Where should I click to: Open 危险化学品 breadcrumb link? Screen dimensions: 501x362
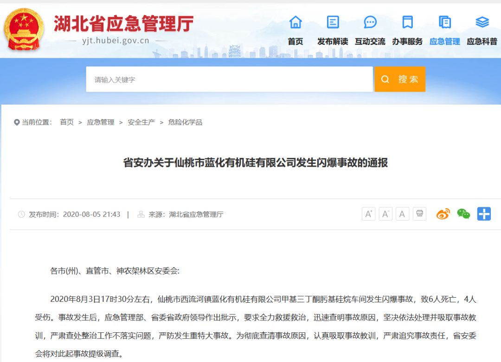pyautogui.click(x=185, y=122)
